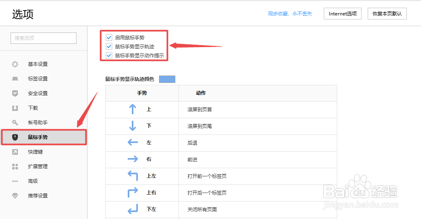
Task: Open action 滚屏到页尾 for gesture 下
Action: 200,126
